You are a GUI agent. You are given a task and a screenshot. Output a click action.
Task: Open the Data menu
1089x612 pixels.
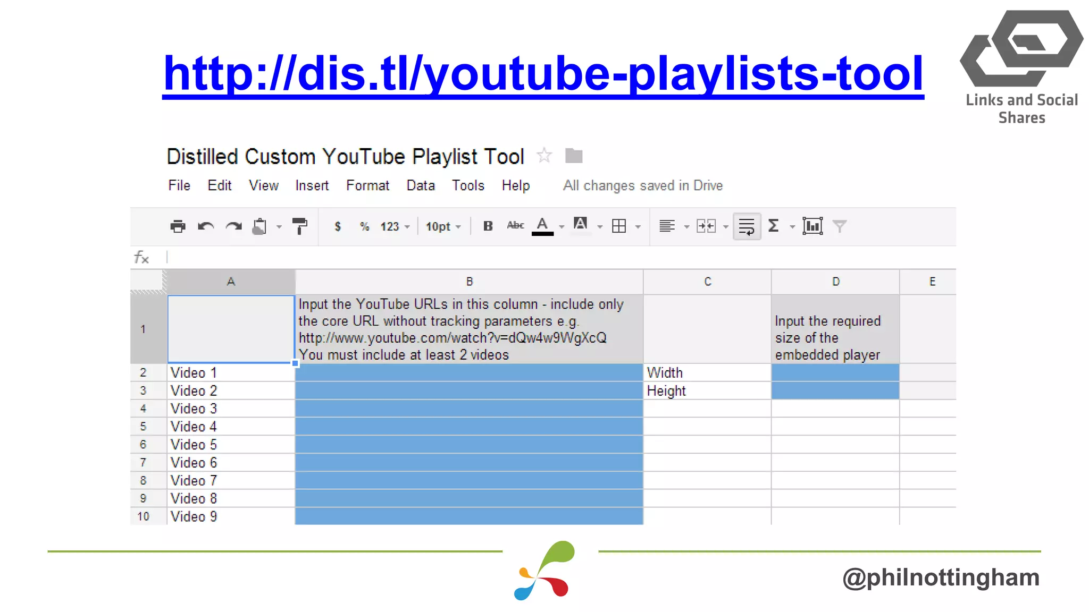point(421,185)
